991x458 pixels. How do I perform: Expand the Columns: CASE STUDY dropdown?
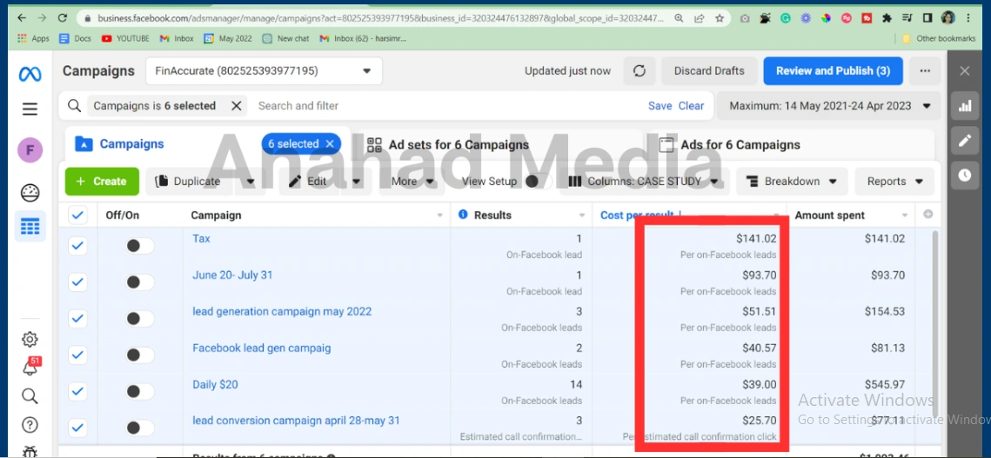(645, 182)
